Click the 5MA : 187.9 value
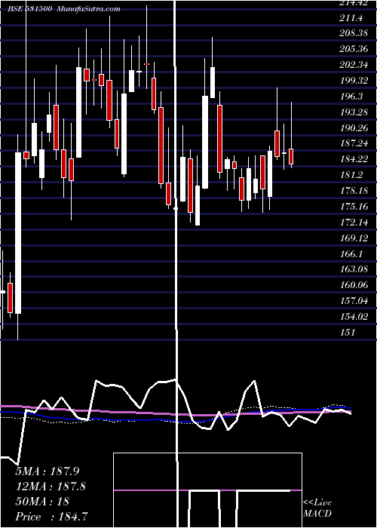 tap(48, 471)
